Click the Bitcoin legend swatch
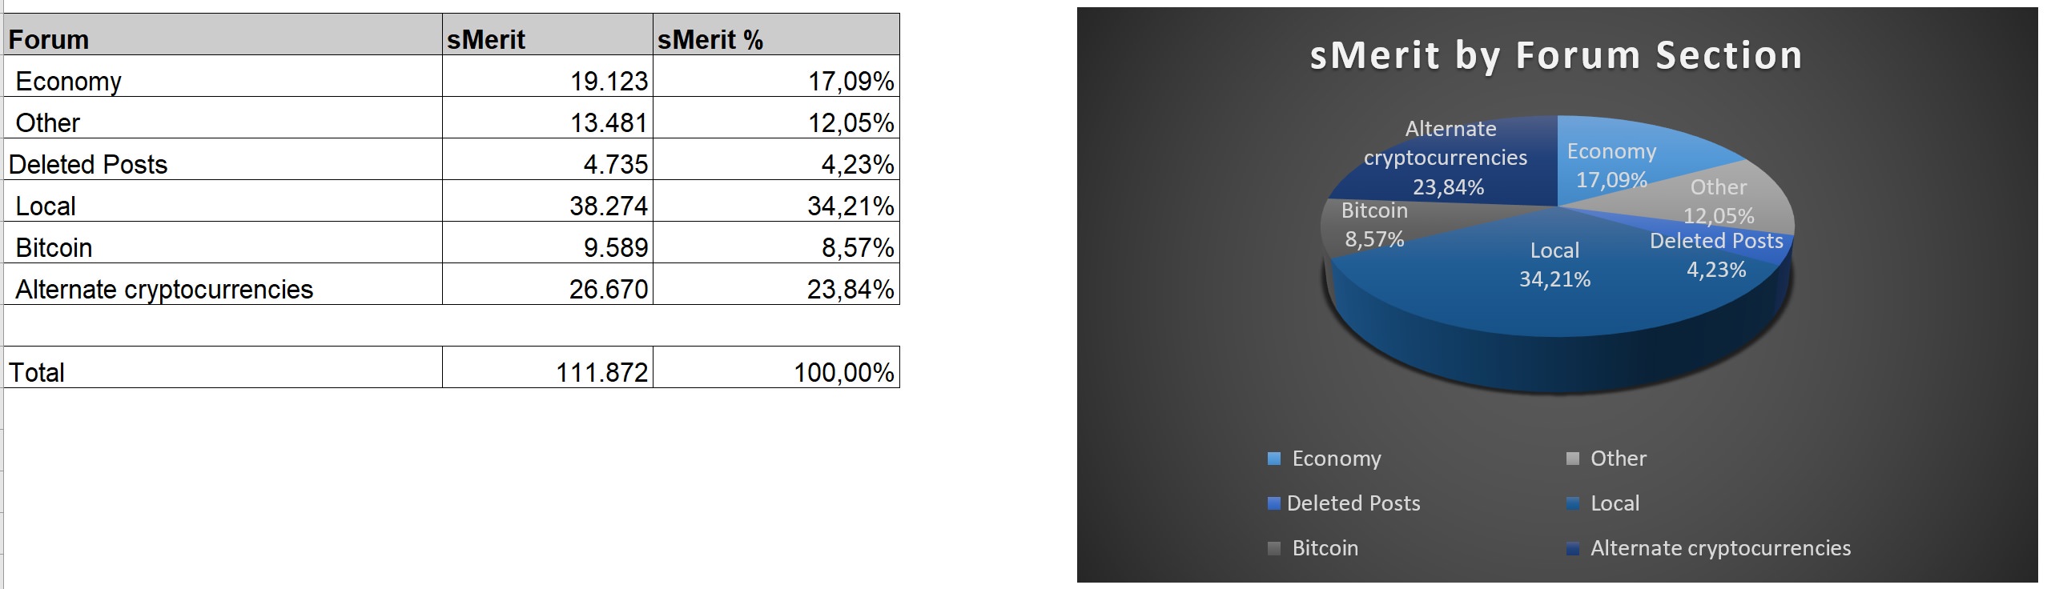 point(1274,548)
